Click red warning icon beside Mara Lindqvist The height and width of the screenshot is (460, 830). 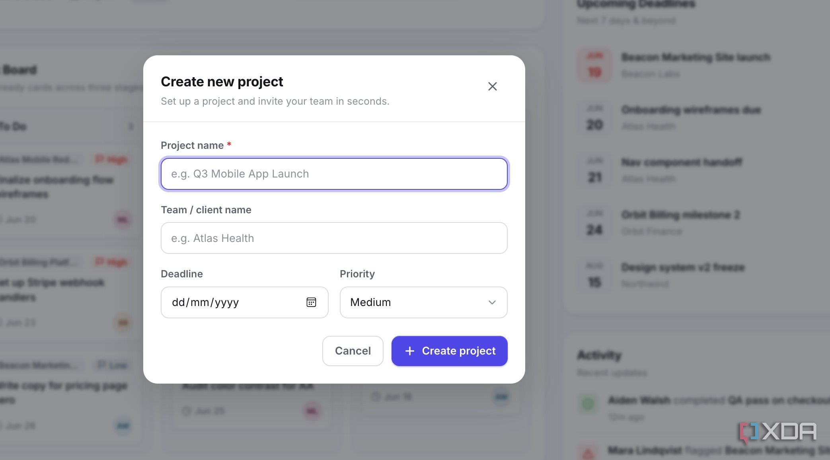coord(588,453)
